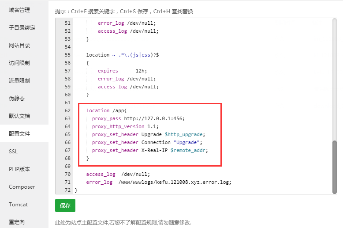Open the 伪静态 rewrite tab
This screenshot has height=228, width=343.
pos(17,98)
